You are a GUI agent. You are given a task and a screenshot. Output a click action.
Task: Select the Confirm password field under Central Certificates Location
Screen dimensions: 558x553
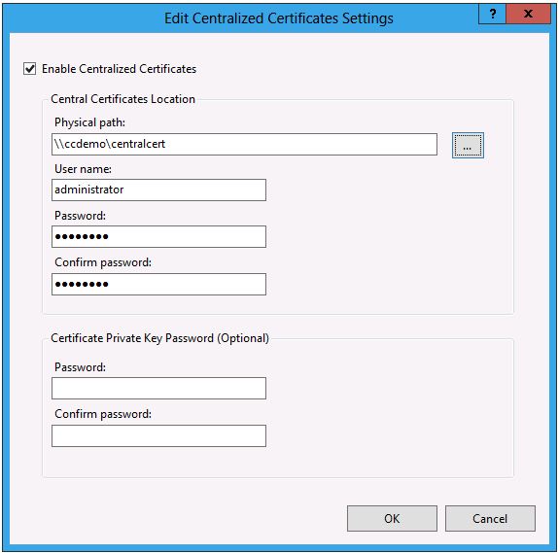click(158, 285)
